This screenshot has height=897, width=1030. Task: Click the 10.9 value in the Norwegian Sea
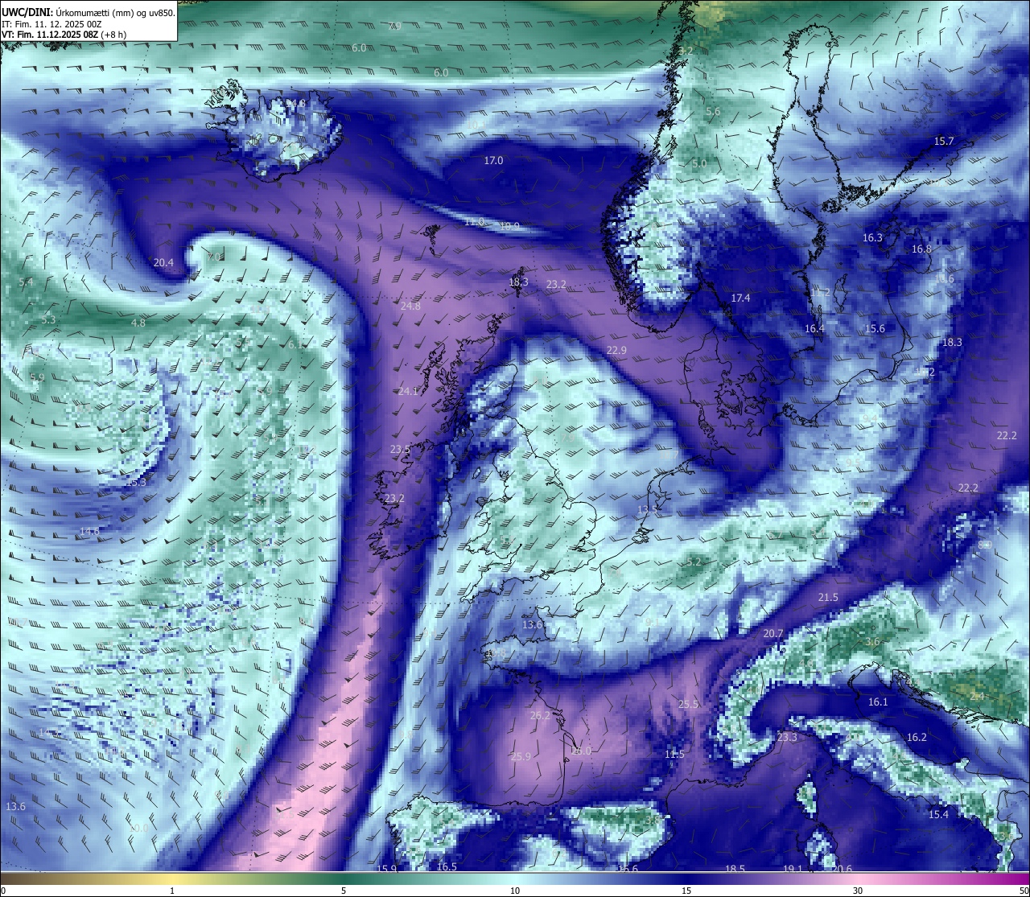click(x=509, y=226)
